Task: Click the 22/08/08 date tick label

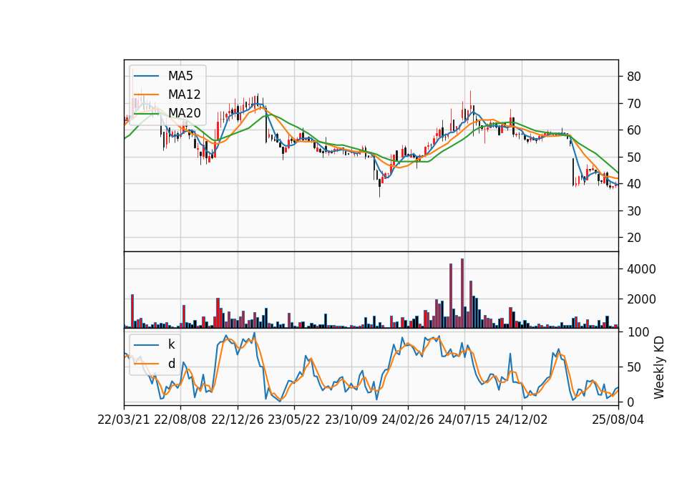Action: (x=180, y=420)
